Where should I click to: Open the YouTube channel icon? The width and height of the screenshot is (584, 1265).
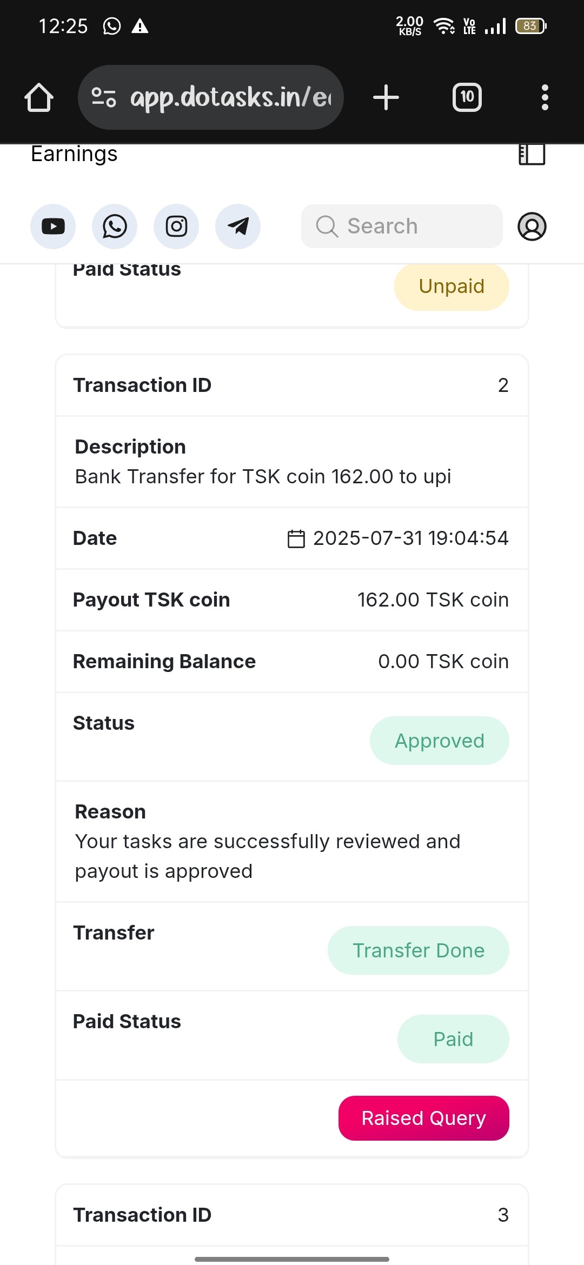(x=53, y=227)
